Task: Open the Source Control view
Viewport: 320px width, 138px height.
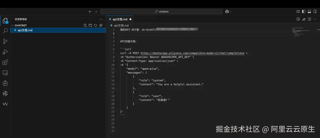Action: pos(5,42)
